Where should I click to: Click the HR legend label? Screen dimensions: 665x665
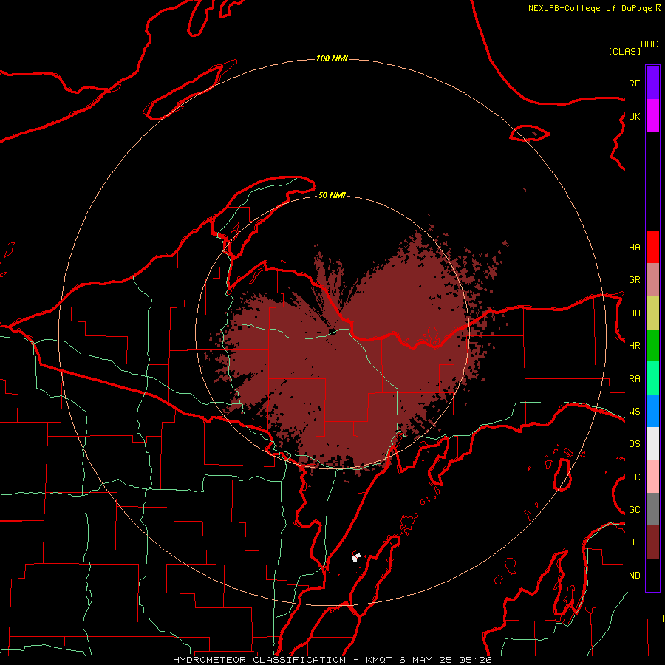[x=634, y=346]
